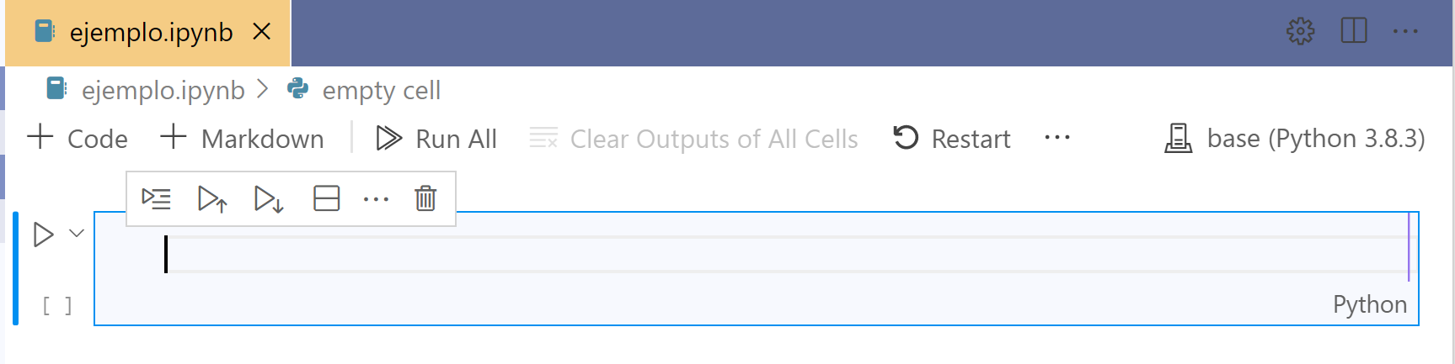Open editor more actions ellipsis
The image size is (1455, 364).
1404,32
